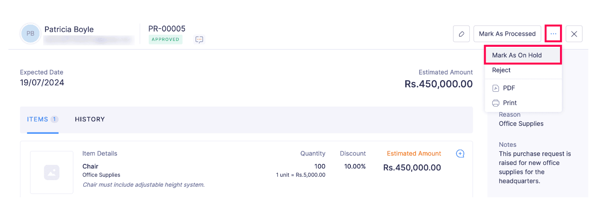
Task: Close the purchase request details panel
Action: [x=574, y=34]
